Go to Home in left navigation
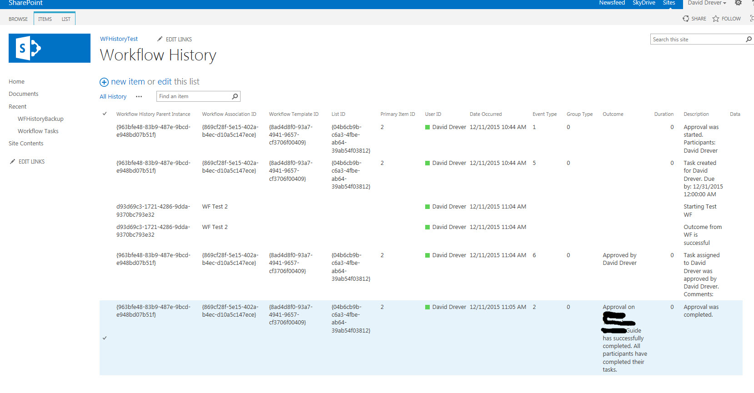 [16, 82]
